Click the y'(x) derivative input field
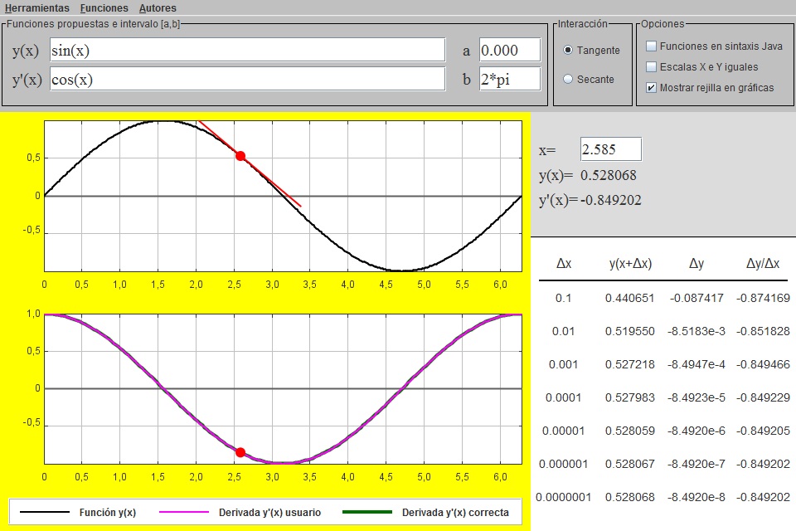This screenshot has height=531, width=796. pos(247,79)
